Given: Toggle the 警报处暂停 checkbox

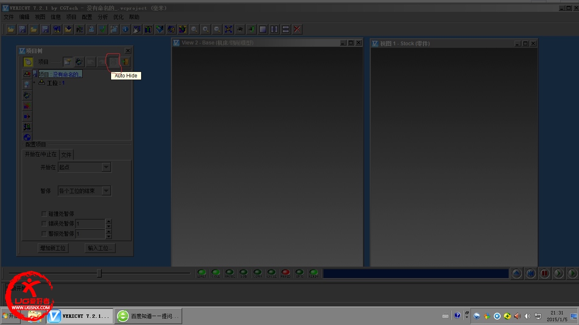Looking at the screenshot, I should (44, 233).
